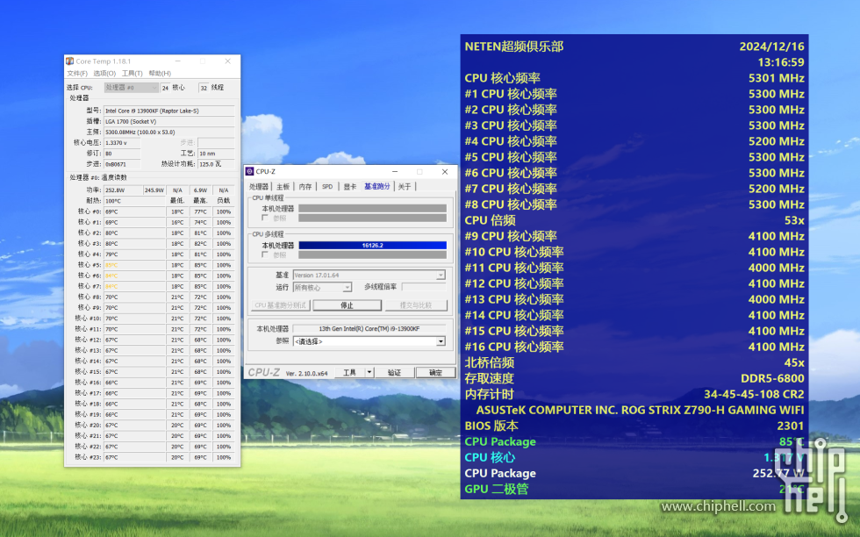Click the 工艺 10 nm value

pyautogui.click(x=216, y=154)
